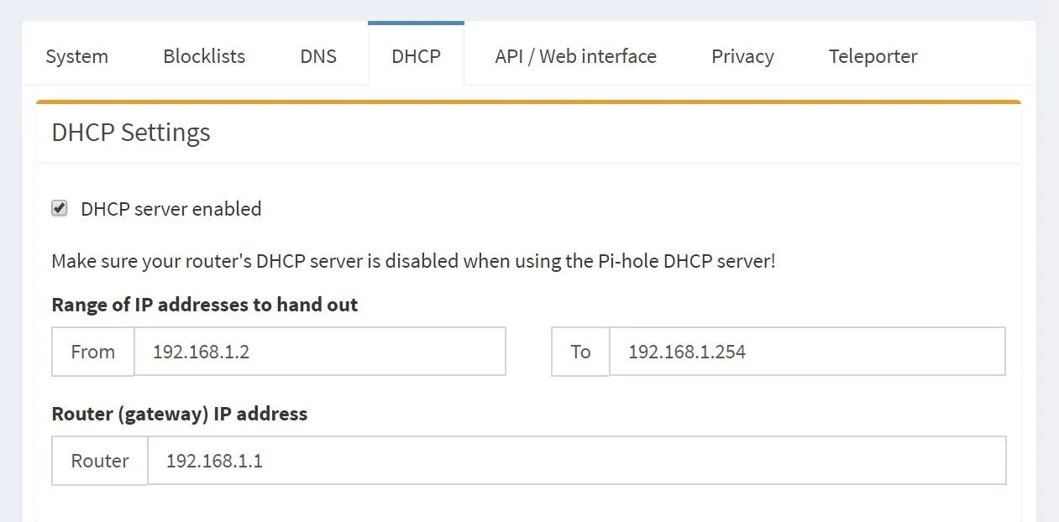The height and width of the screenshot is (522, 1059).
Task: Click 'Router (gateway) IP address' label
Action: (x=180, y=414)
